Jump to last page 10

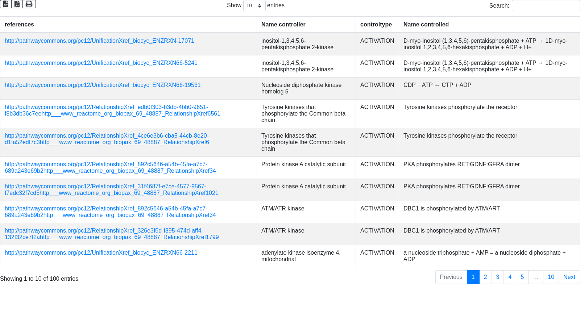tap(551, 277)
